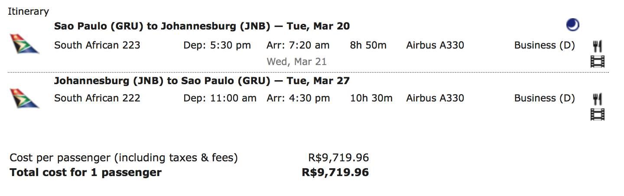Click the Dep: 5:30 pm departure time

[x=217, y=46]
